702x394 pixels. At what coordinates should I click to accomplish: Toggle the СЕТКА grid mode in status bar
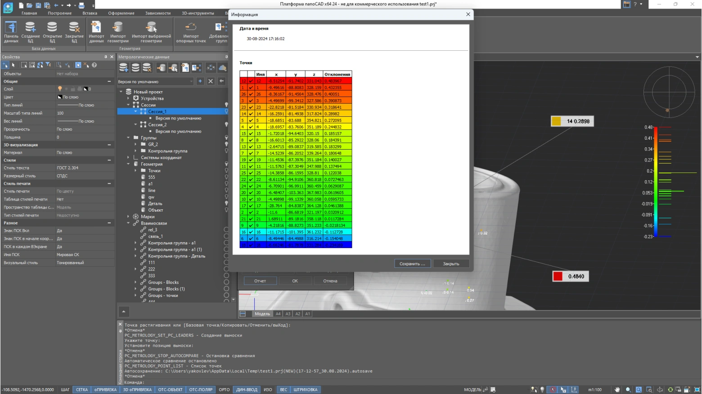(82, 390)
